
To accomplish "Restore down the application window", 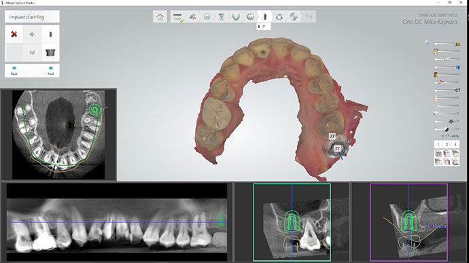I will 449,3.
